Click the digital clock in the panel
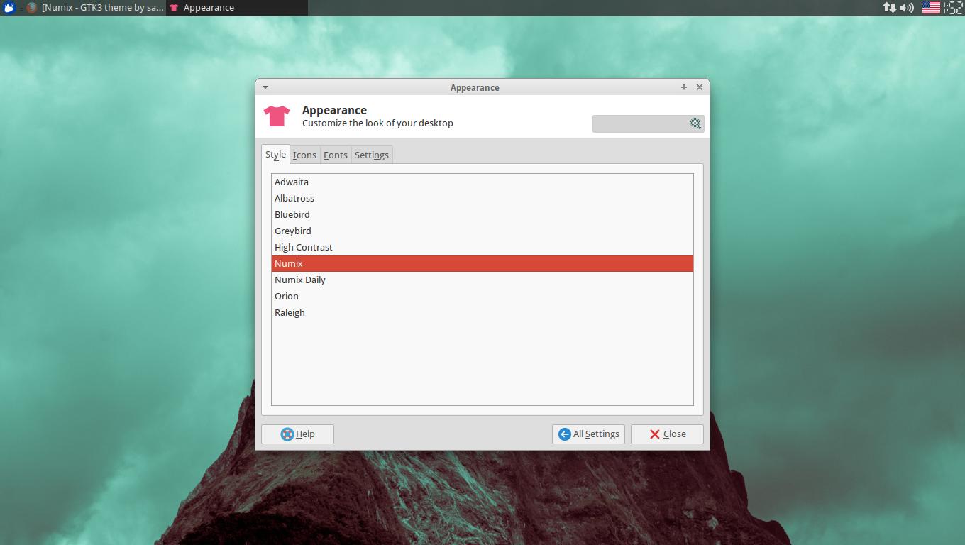 pos(953,8)
